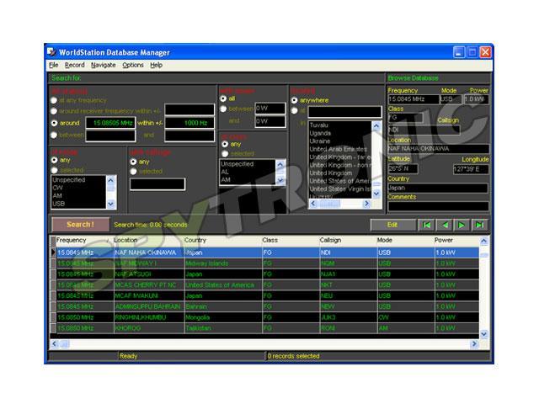
Task: Select AM in the class list
Action: click(x=227, y=179)
